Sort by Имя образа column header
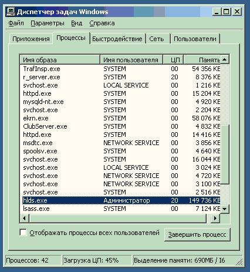This screenshot has width=250, height=272. (x=60, y=60)
